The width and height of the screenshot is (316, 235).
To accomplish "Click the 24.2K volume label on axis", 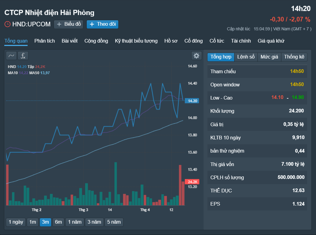I will 192,182.
